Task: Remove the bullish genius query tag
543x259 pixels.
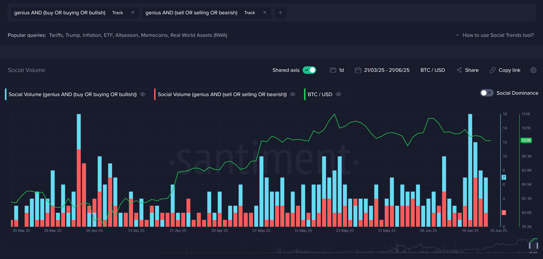Action: [x=133, y=12]
